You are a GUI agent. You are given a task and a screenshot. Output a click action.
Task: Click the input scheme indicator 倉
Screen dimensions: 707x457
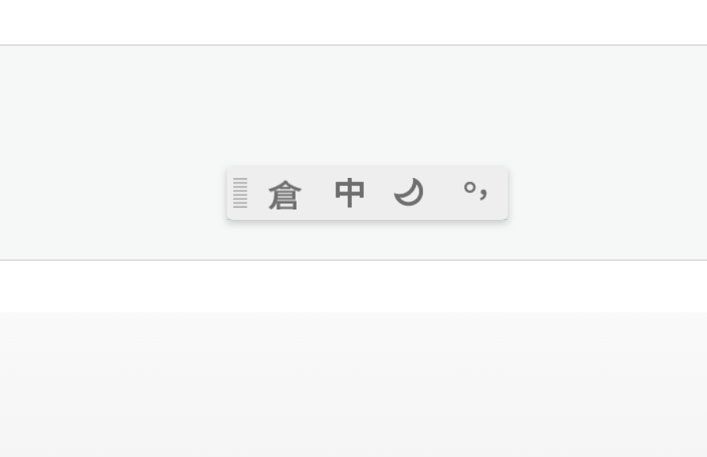(x=285, y=195)
